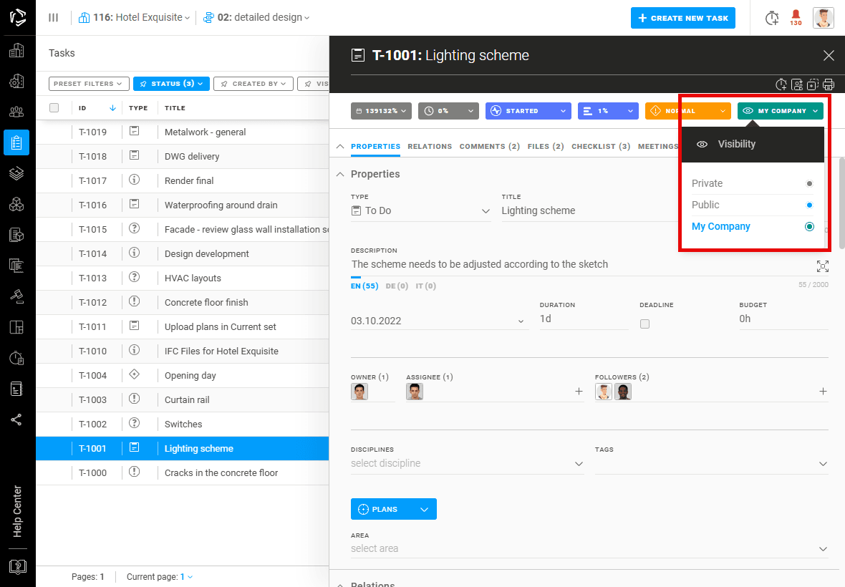Click the Plans button

(393, 509)
